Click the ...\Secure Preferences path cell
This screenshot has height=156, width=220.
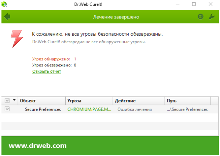click(x=187, y=109)
